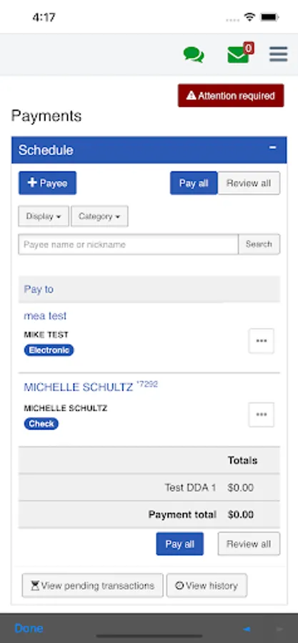Open the mea test payee link
This screenshot has width=298, height=643.
pos(45,316)
